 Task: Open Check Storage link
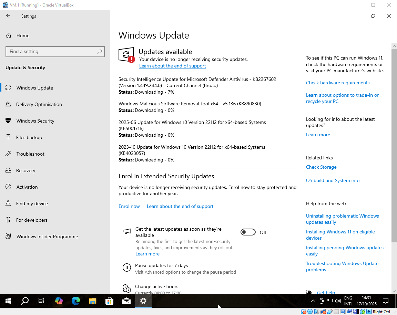click(x=321, y=167)
